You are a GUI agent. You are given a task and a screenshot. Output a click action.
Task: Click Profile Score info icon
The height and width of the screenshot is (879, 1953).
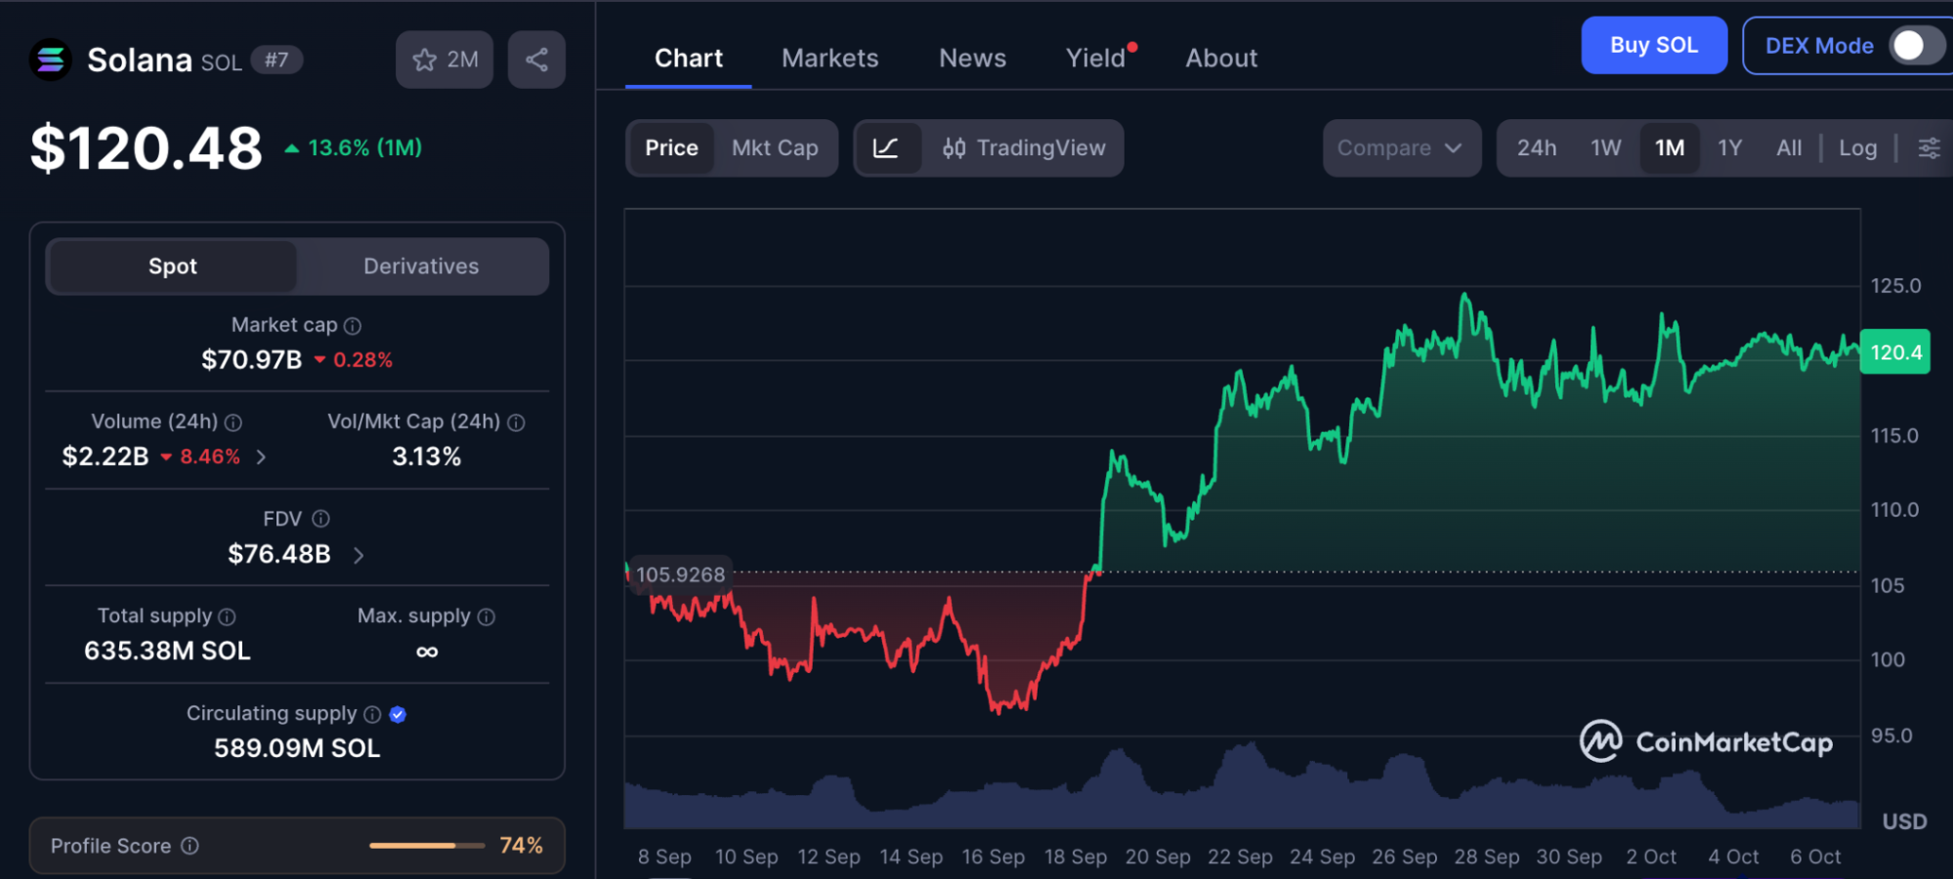[191, 846]
